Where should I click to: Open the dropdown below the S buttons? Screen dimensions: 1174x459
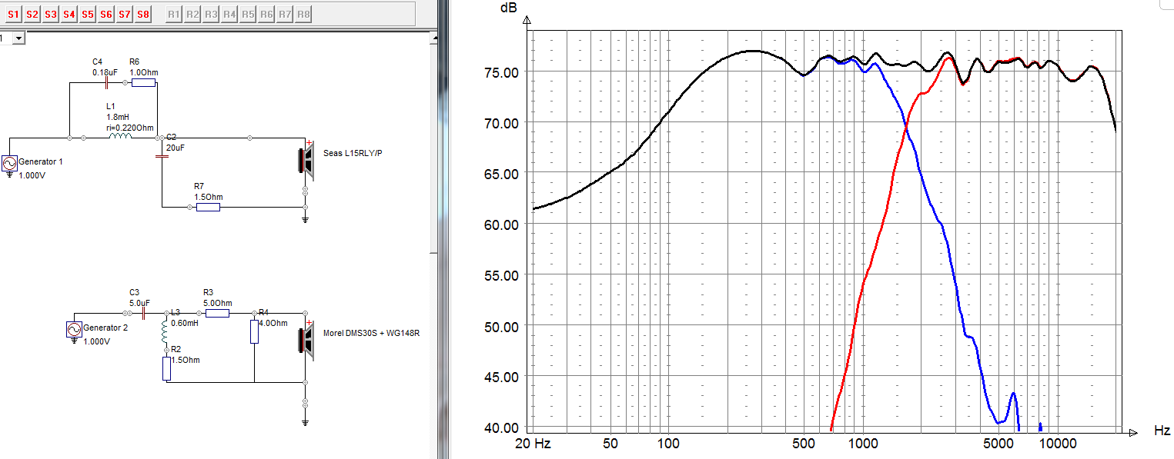pyautogui.click(x=20, y=37)
